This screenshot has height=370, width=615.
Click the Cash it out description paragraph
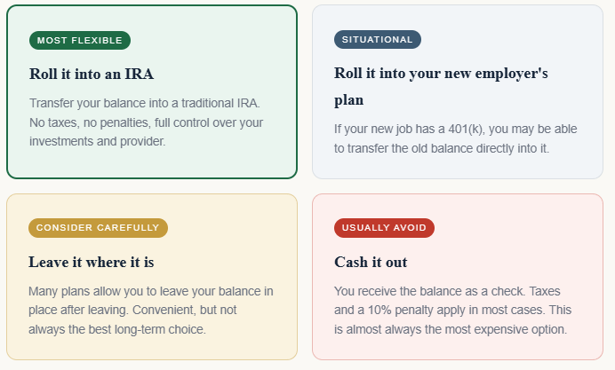coord(453,310)
